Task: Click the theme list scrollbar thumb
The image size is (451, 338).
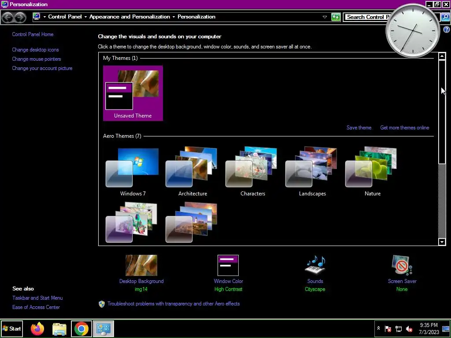Action: 442,112
